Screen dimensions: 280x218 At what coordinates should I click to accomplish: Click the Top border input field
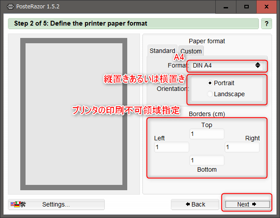pos(206,134)
